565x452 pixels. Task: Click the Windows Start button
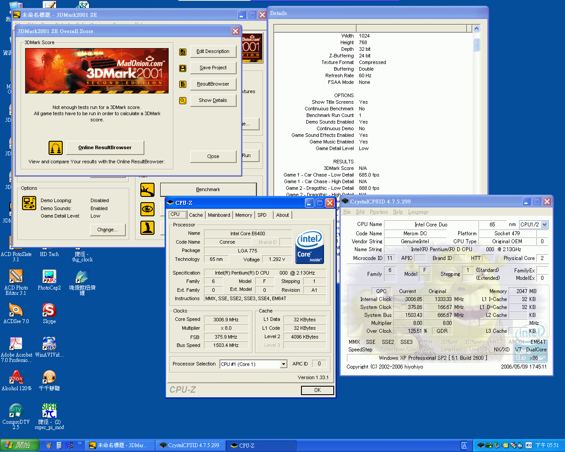(19, 445)
